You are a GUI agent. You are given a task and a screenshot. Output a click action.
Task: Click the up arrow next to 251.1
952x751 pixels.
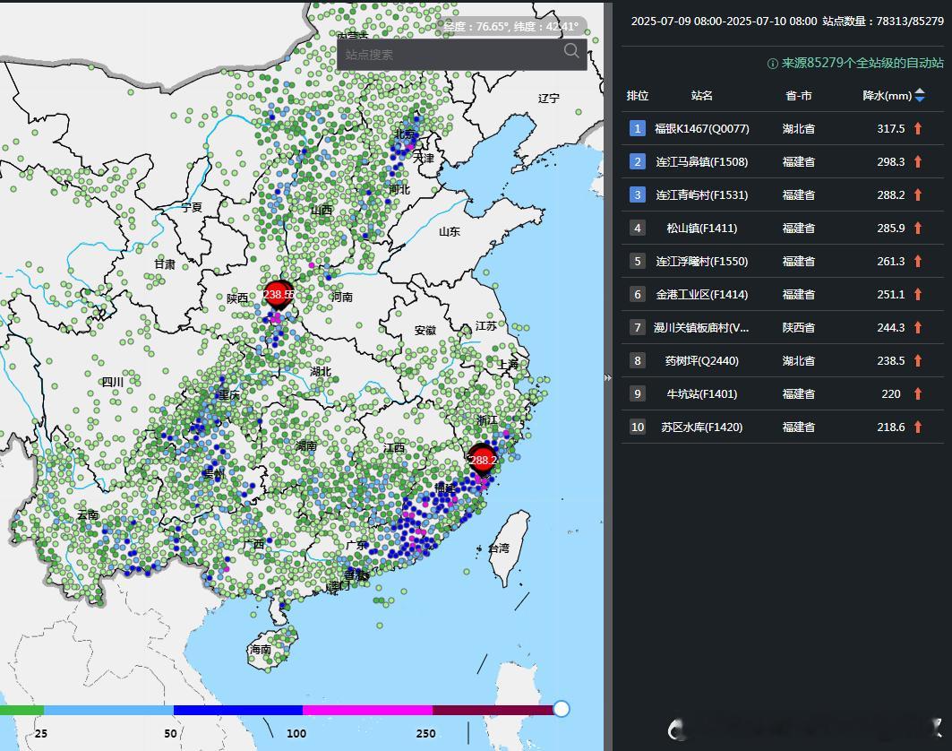click(x=918, y=294)
